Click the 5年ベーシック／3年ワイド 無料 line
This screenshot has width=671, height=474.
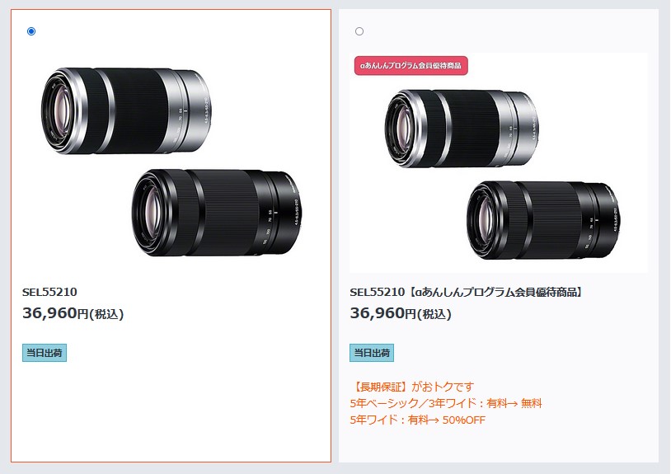coord(446,403)
